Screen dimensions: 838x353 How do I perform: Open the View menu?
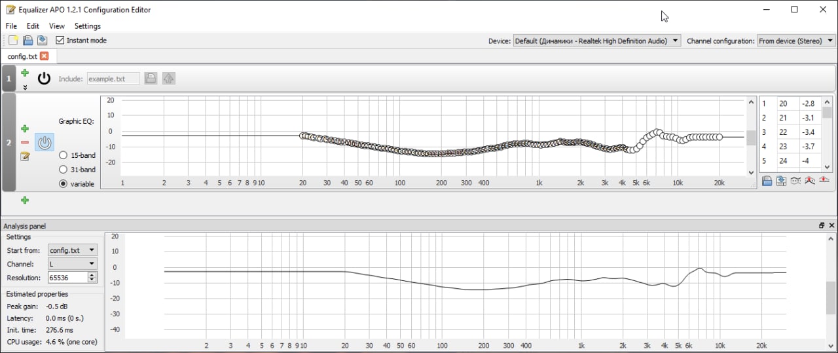point(57,26)
